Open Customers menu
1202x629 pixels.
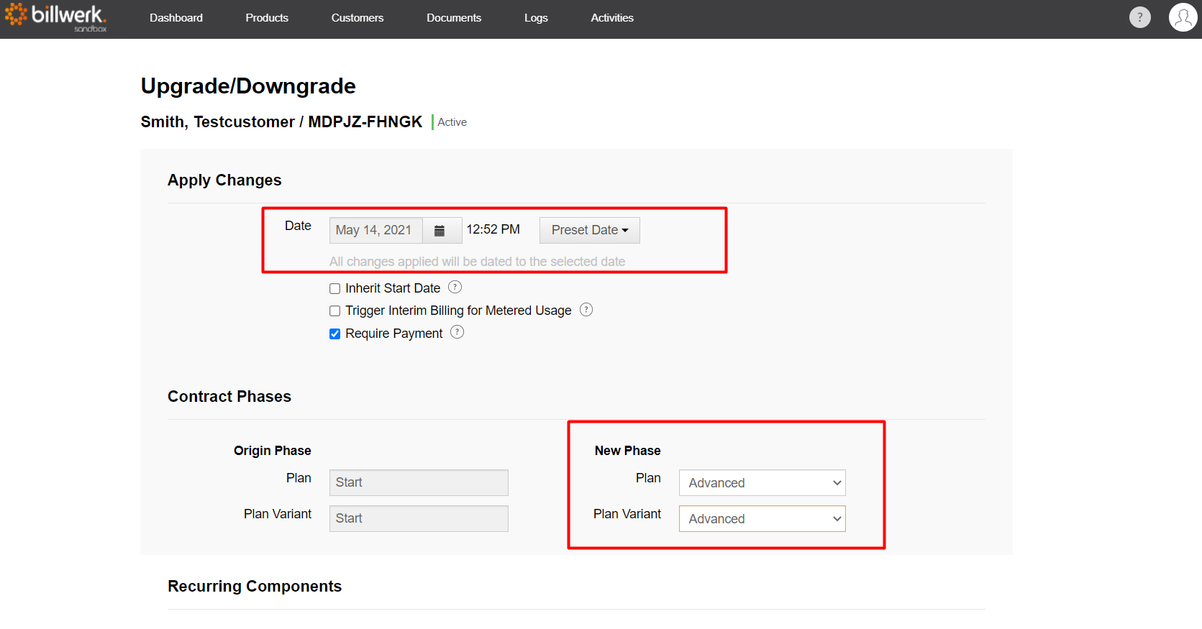[358, 18]
